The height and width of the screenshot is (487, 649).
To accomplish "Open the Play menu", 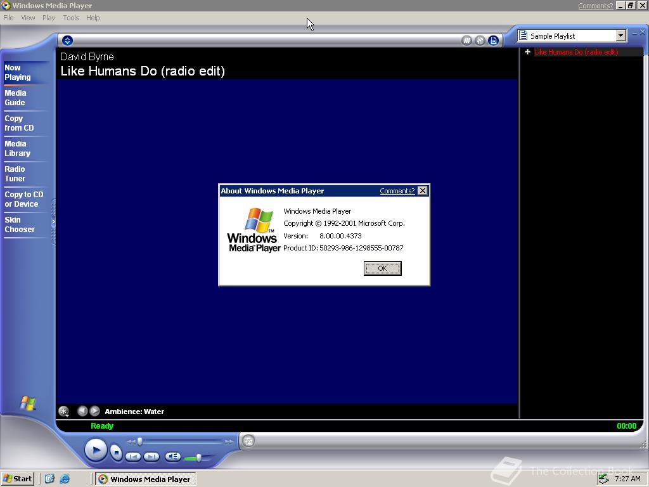I will (49, 18).
